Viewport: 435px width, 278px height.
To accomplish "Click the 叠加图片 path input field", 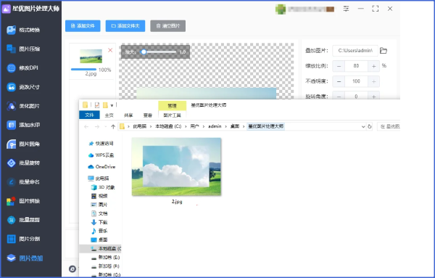I will point(355,51).
